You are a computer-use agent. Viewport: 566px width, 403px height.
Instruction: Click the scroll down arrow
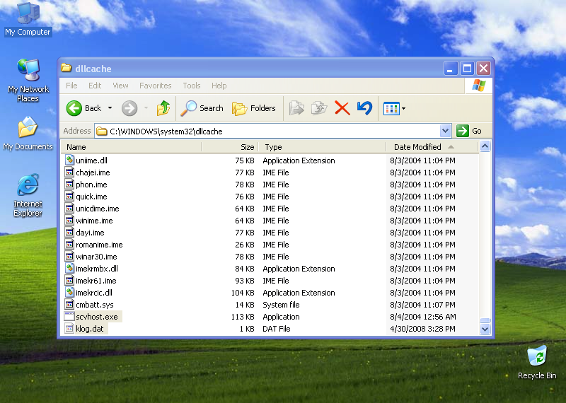click(x=485, y=329)
